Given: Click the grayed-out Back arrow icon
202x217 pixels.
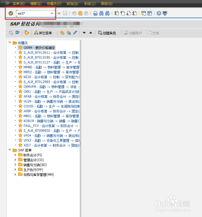Looking at the screenshot, I should coord(74,13).
